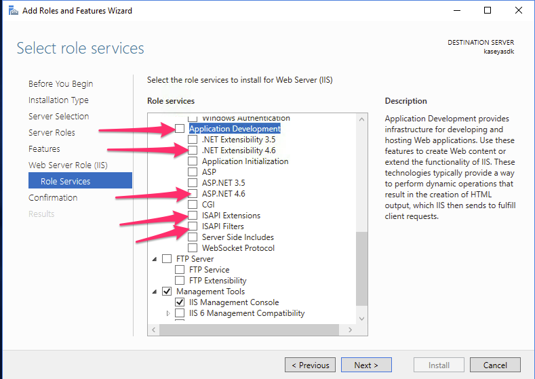Click the vertical scrollbar up arrow
Viewport: 535px width, 379px height.
pos(361,119)
